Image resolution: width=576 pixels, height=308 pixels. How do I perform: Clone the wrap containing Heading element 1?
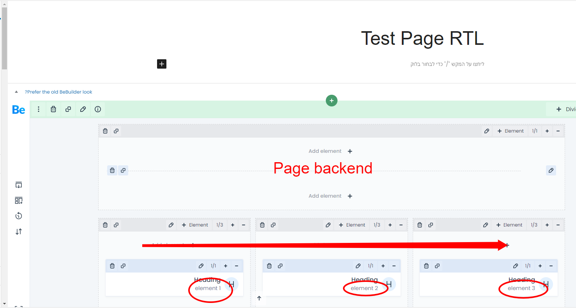click(116, 225)
